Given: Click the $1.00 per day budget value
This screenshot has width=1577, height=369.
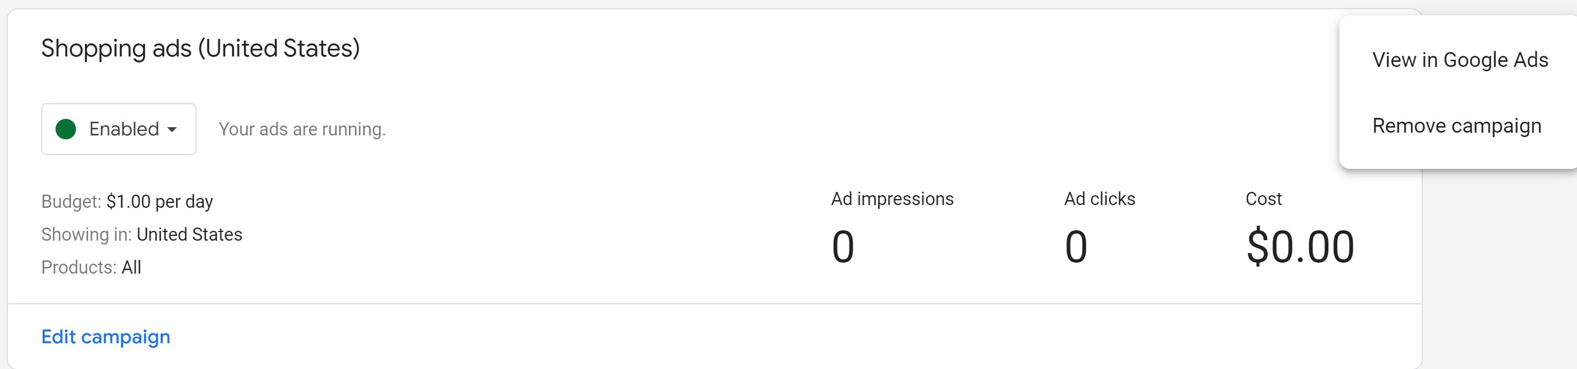Looking at the screenshot, I should [160, 201].
